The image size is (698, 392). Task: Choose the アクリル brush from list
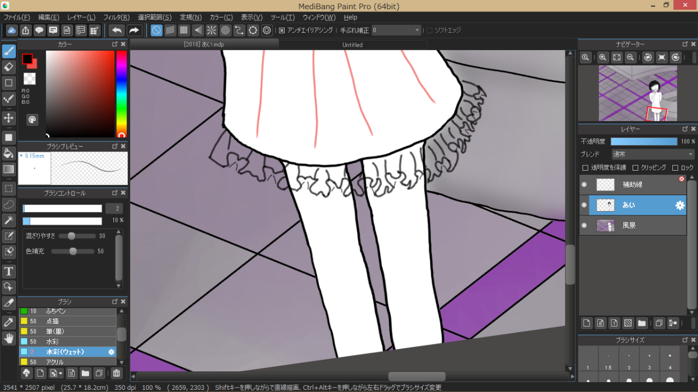[55, 362]
